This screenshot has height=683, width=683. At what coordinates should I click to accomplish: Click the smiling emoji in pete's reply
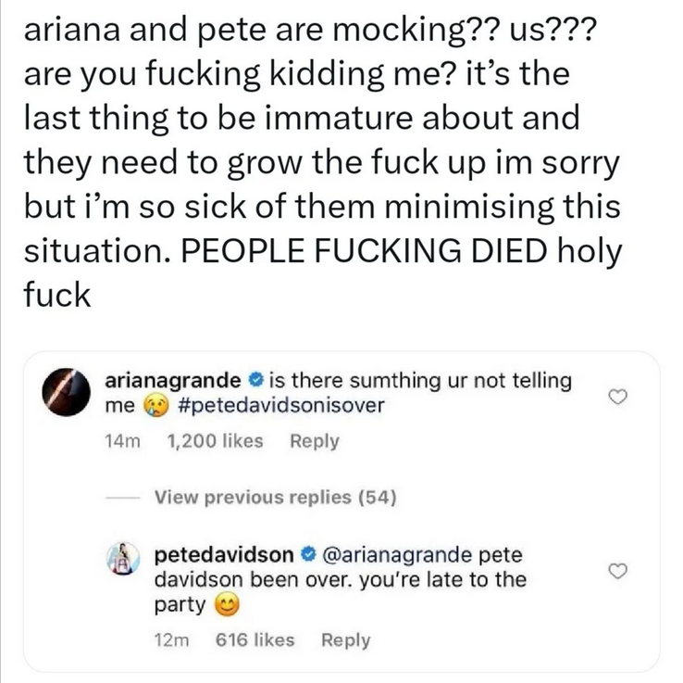click(225, 607)
